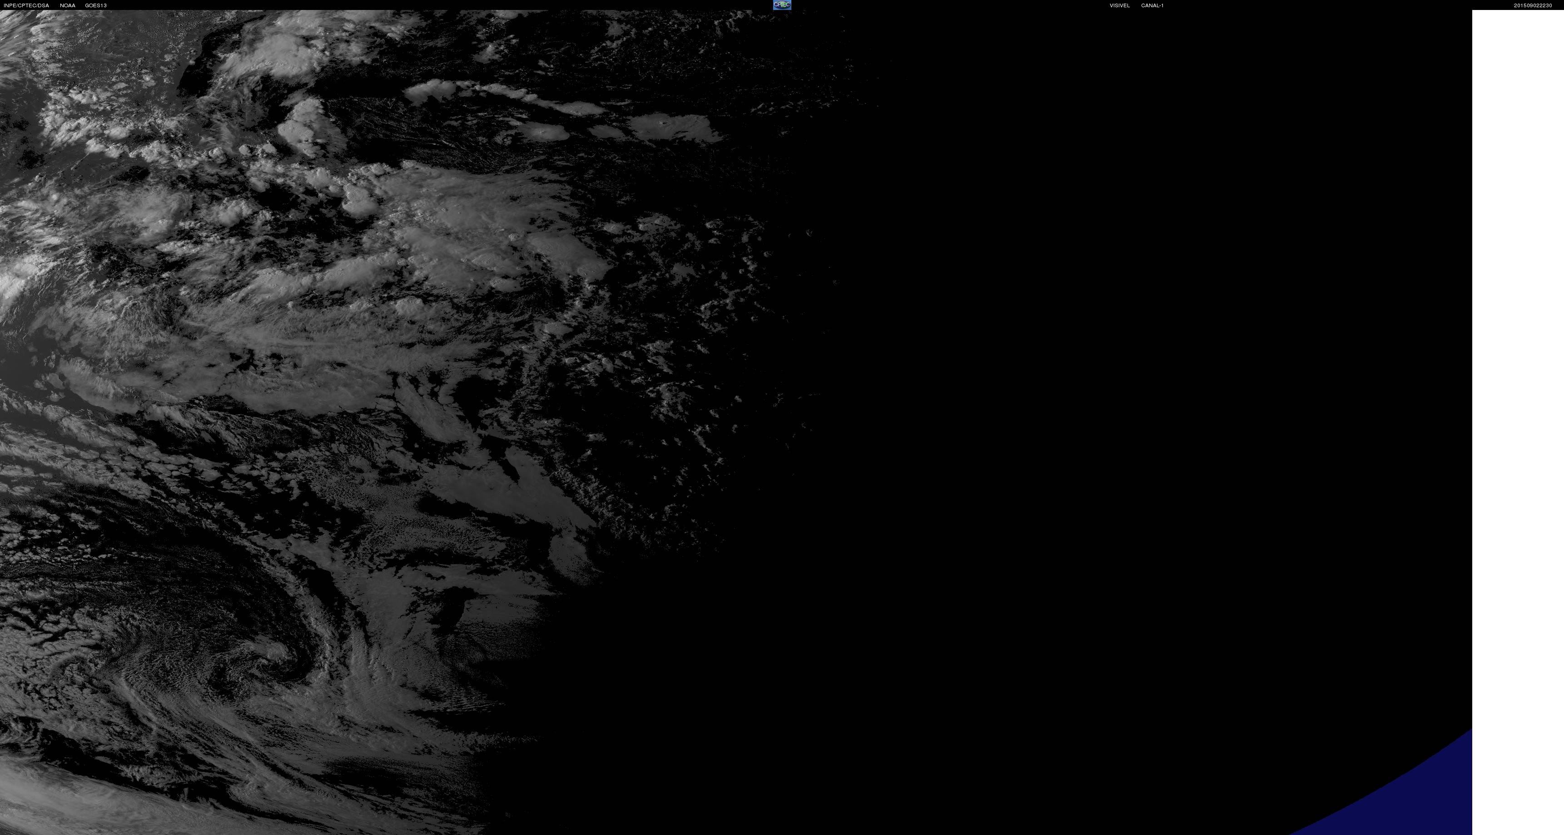
Task: Click the CPTEC logo icon
Action: (x=782, y=5)
